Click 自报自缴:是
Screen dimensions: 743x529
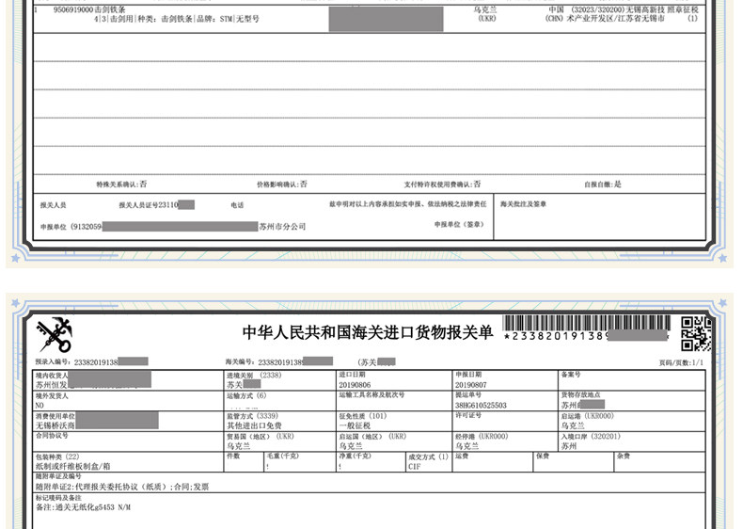tap(602, 184)
